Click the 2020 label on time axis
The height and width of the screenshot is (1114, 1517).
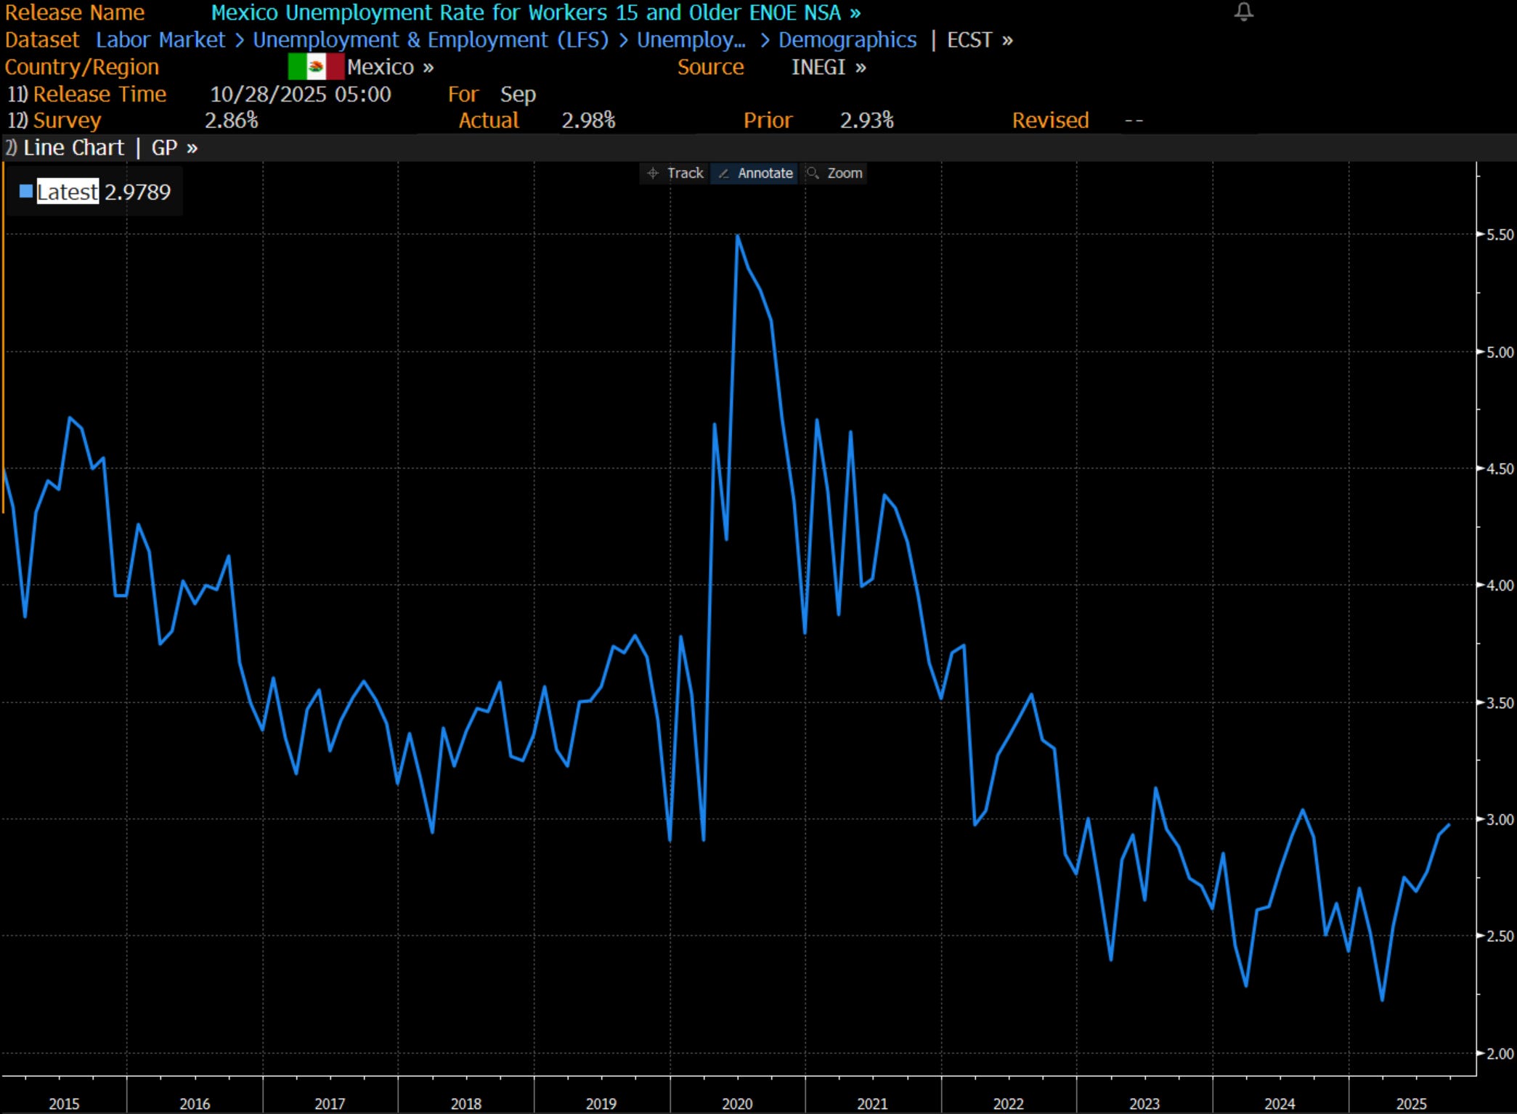tap(737, 1103)
